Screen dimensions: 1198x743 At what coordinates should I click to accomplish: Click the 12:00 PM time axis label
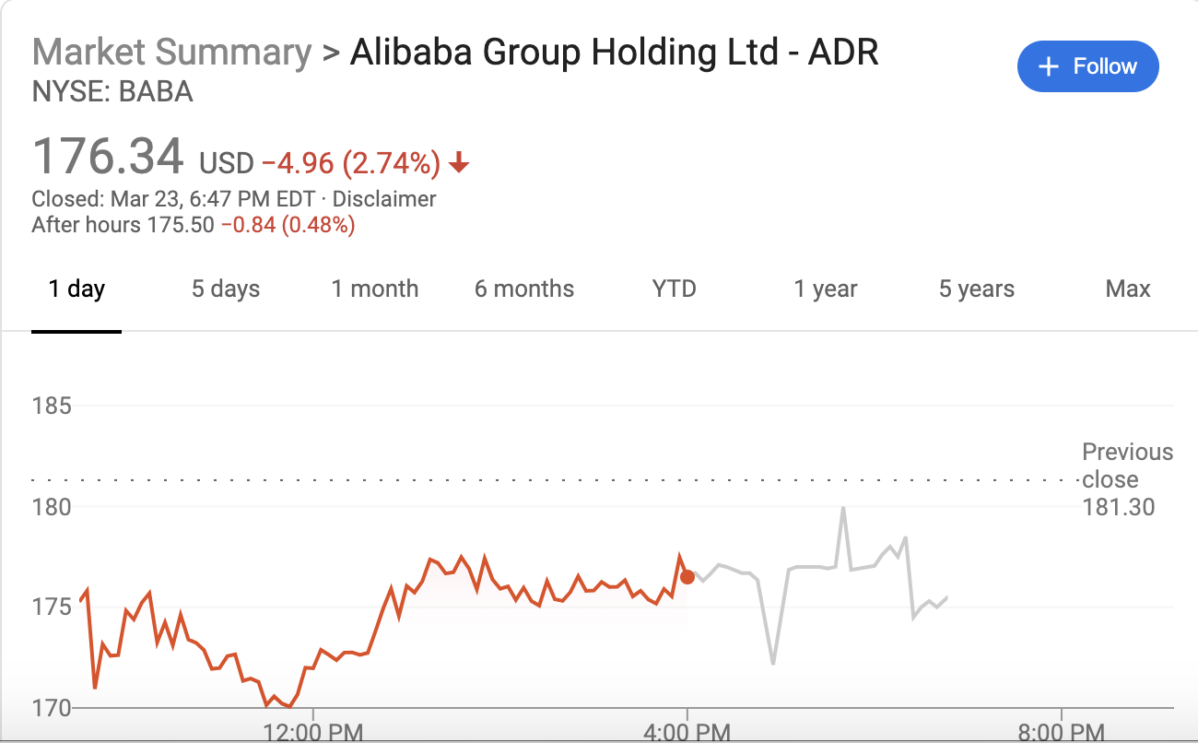point(311,733)
